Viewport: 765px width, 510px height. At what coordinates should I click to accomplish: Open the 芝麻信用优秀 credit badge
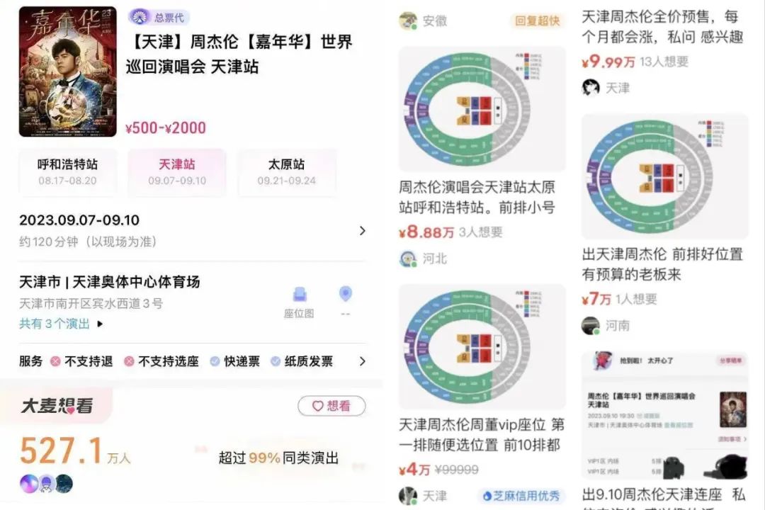pos(521,496)
